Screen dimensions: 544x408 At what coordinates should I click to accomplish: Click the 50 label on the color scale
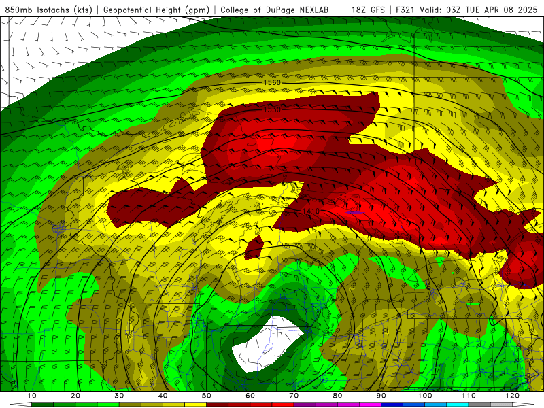[x=207, y=396]
